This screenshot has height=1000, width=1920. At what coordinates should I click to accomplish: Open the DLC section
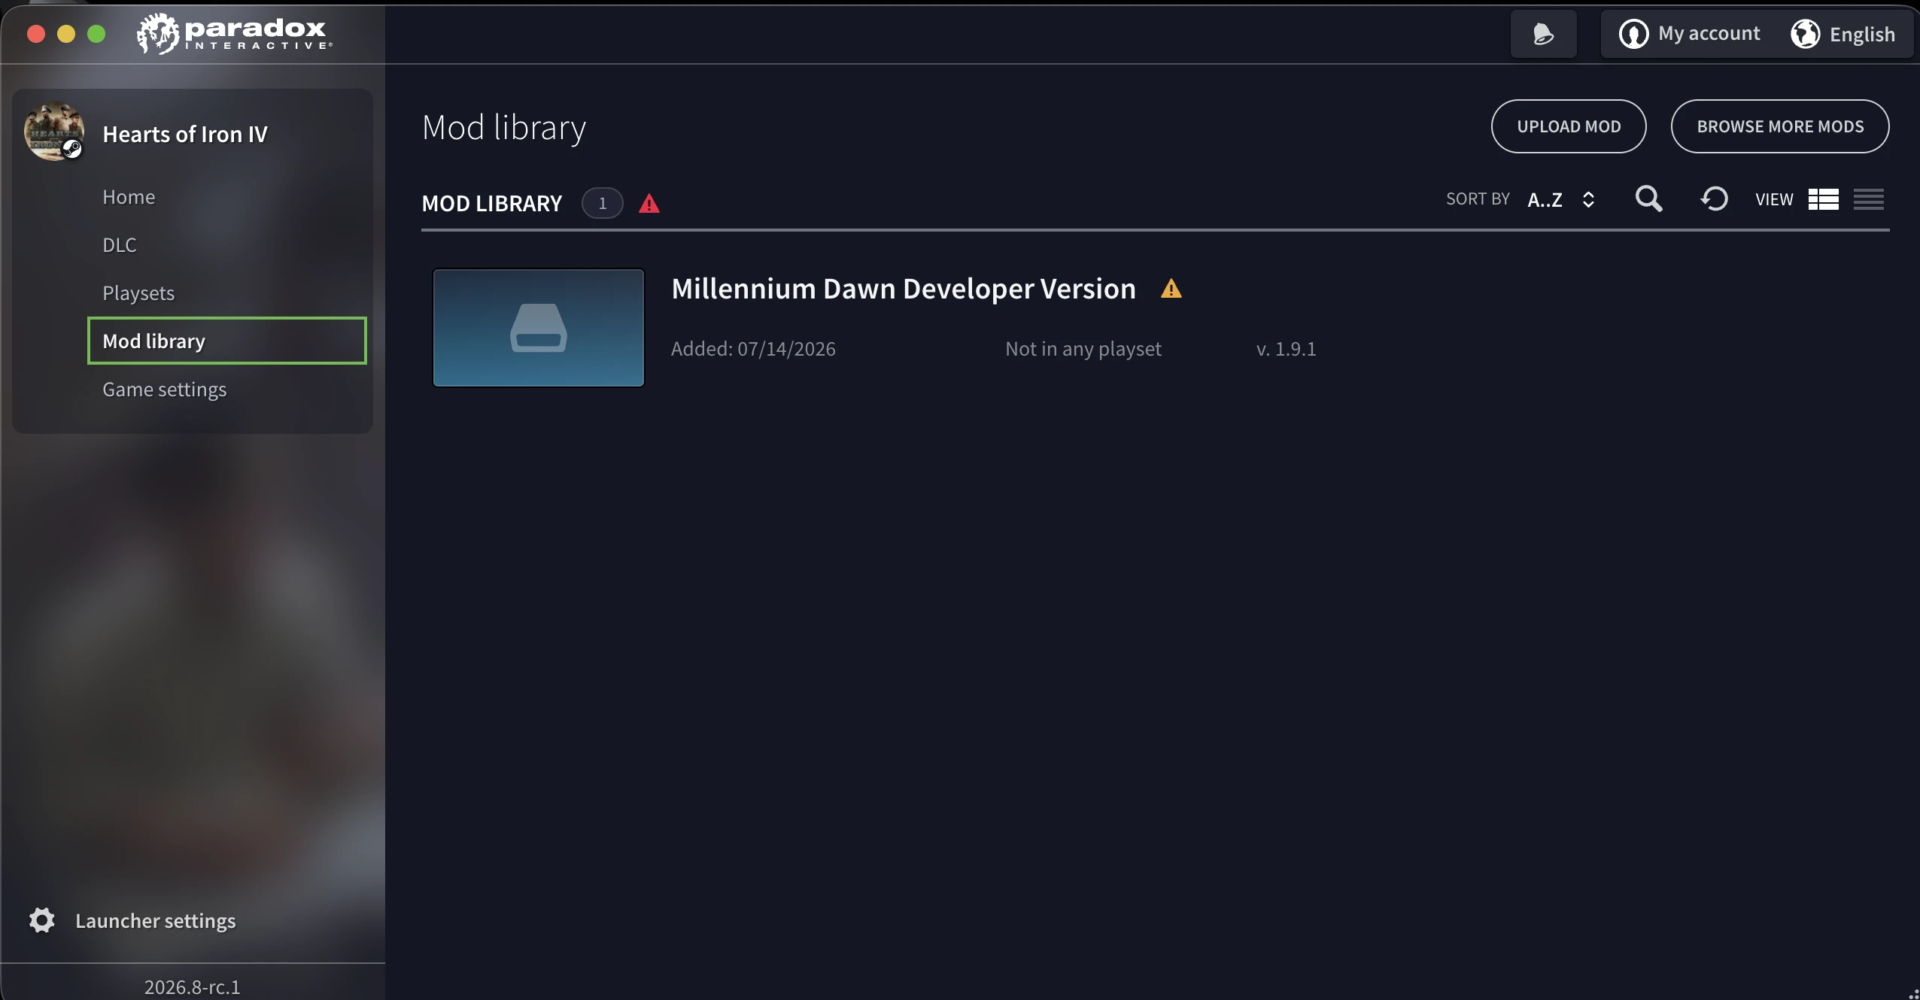click(x=120, y=245)
